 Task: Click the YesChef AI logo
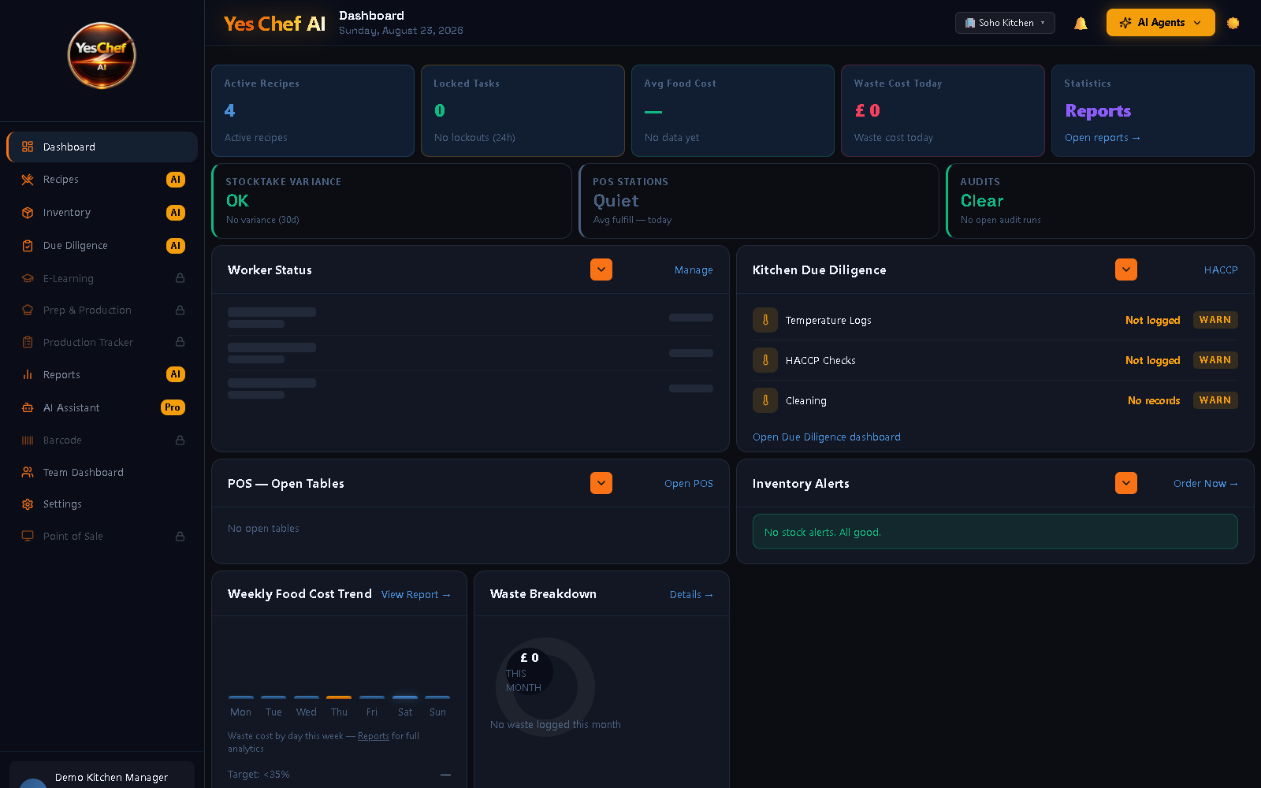(x=102, y=55)
